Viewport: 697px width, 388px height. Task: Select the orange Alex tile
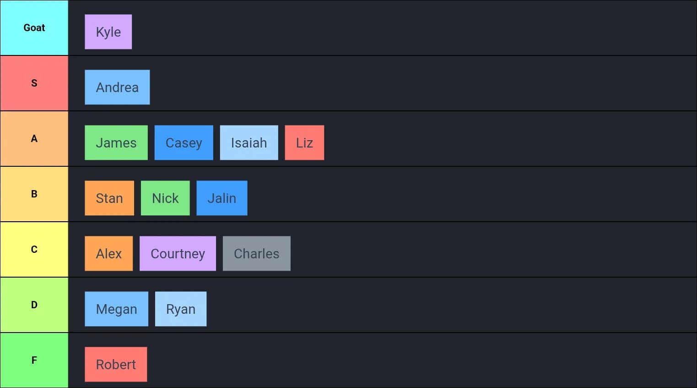[108, 253]
